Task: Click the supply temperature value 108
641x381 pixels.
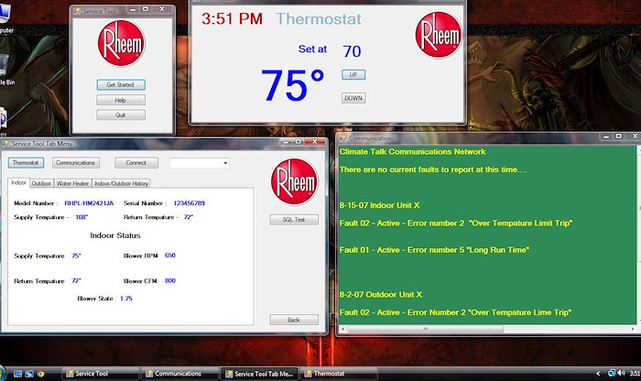Action: (x=81, y=217)
